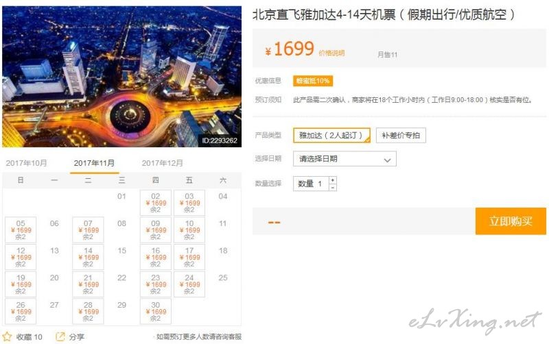549x344 pixels.
Task: Select November 07 on the calendar
Action: tap(88, 230)
